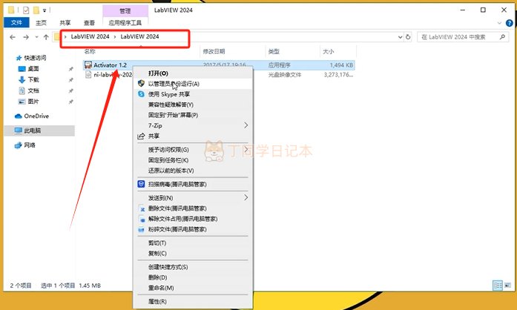517x310 pixels.
Task: Switch to the large icons view
Action: click(x=508, y=286)
